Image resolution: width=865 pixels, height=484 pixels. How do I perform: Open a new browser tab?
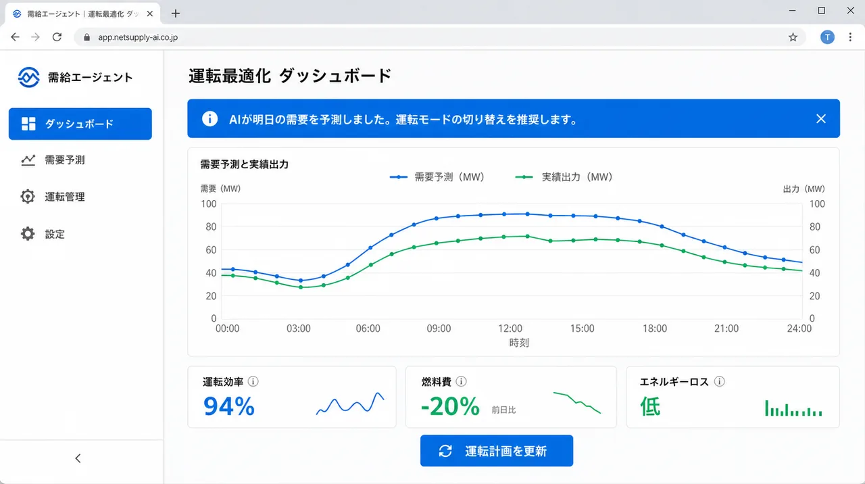(x=176, y=13)
